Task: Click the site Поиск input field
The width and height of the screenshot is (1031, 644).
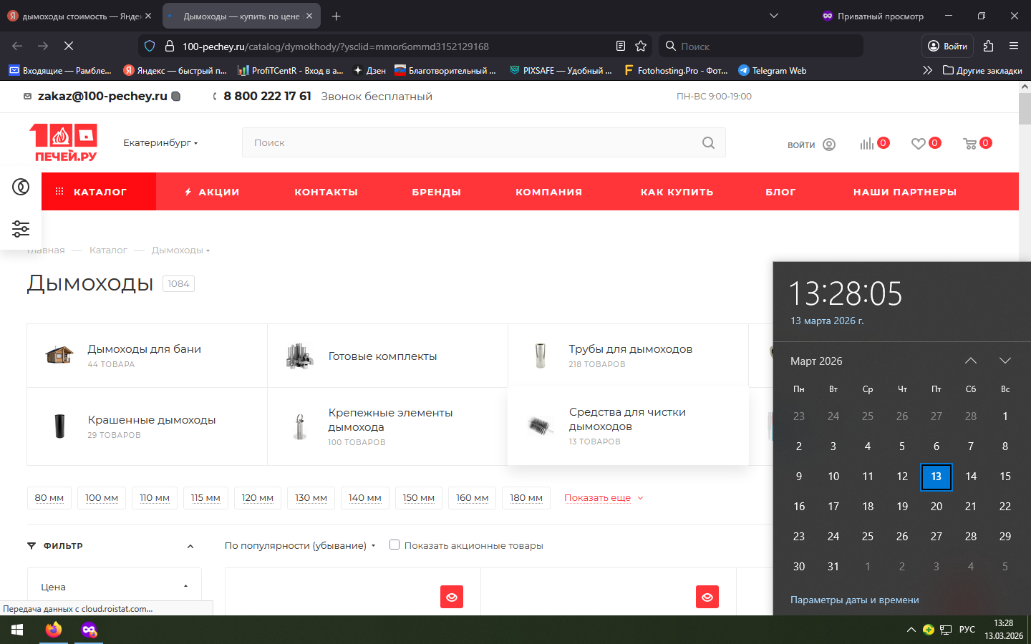Action: (473, 142)
